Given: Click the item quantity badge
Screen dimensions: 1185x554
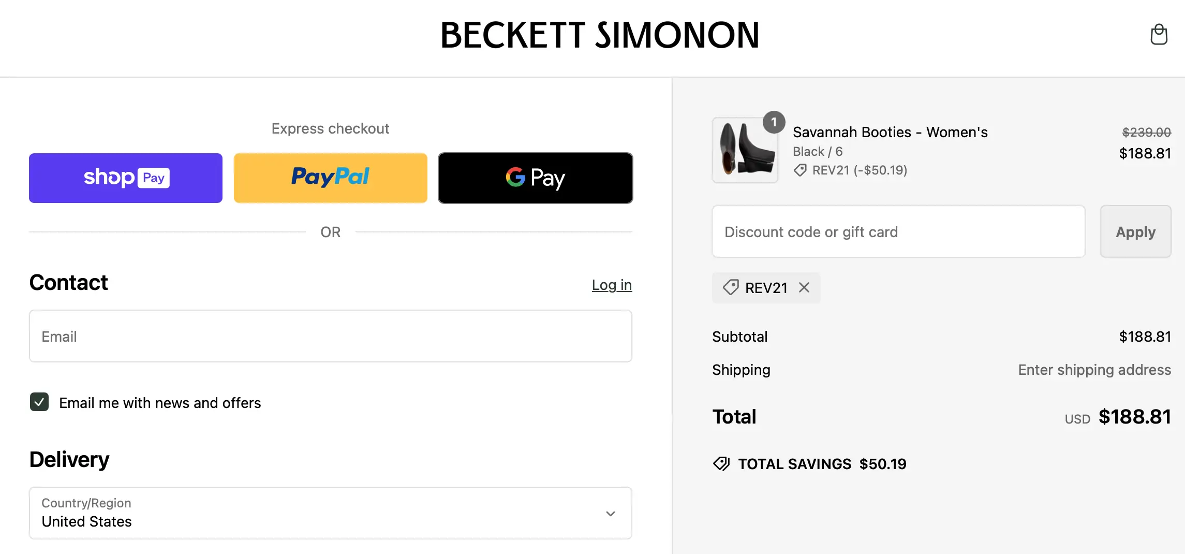Looking at the screenshot, I should (774, 122).
